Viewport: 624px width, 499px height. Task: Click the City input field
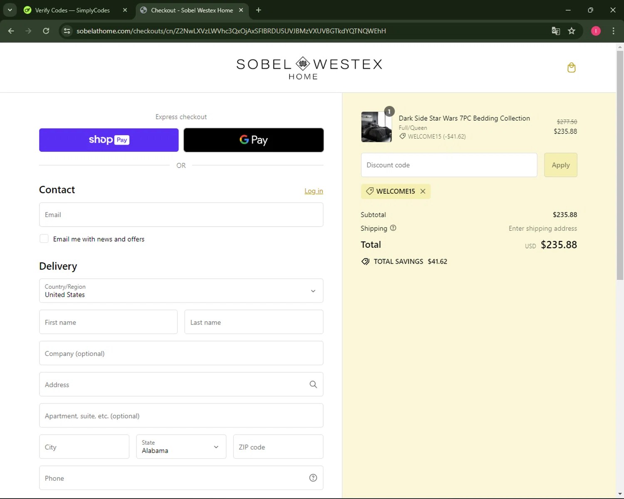point(84,447)
